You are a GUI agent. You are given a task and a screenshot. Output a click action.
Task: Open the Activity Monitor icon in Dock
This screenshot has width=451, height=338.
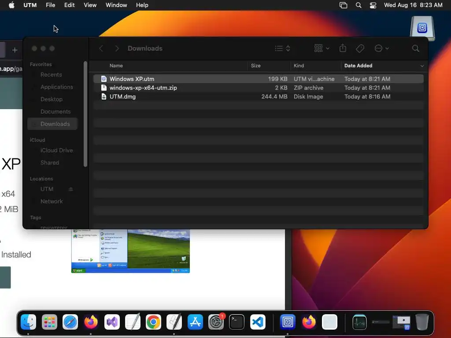point(359,322)
